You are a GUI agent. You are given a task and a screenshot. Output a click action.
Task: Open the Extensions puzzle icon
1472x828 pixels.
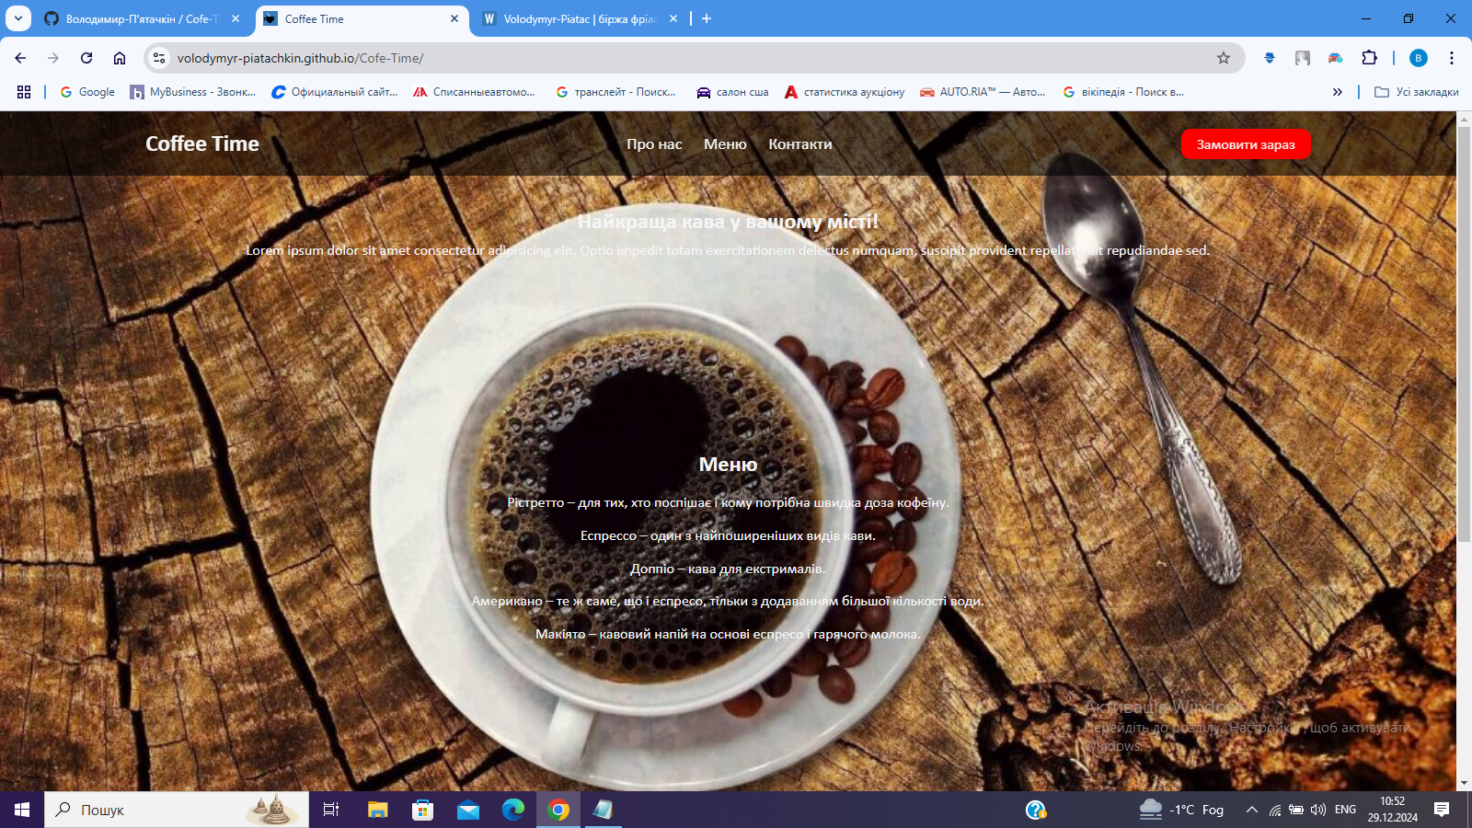point(1369,58)
